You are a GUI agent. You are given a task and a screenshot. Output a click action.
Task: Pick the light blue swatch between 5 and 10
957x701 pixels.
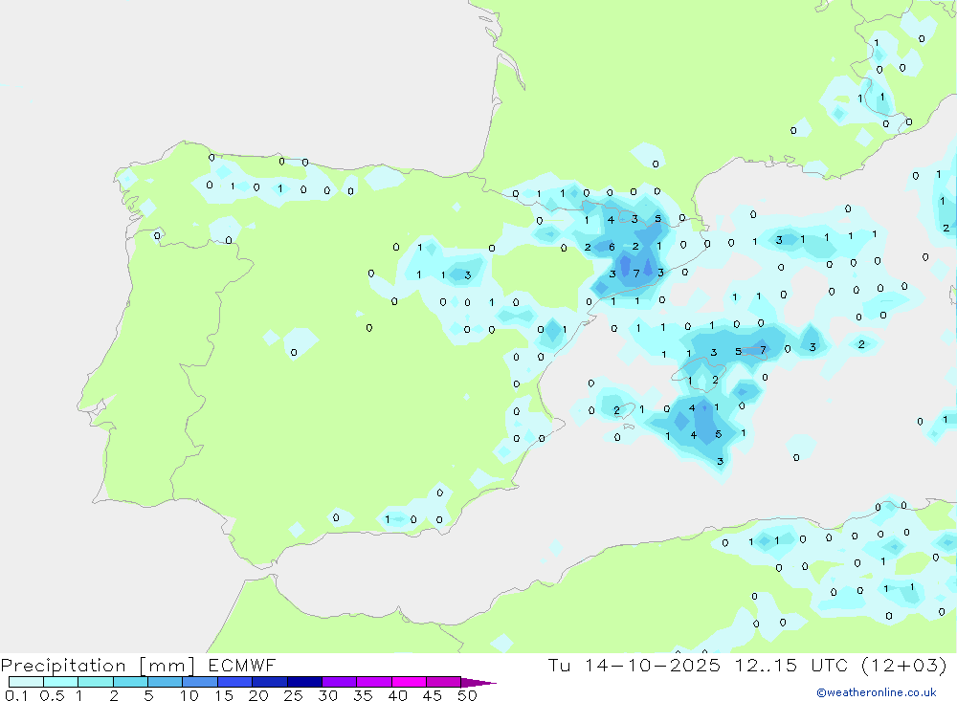click(165, 682)
